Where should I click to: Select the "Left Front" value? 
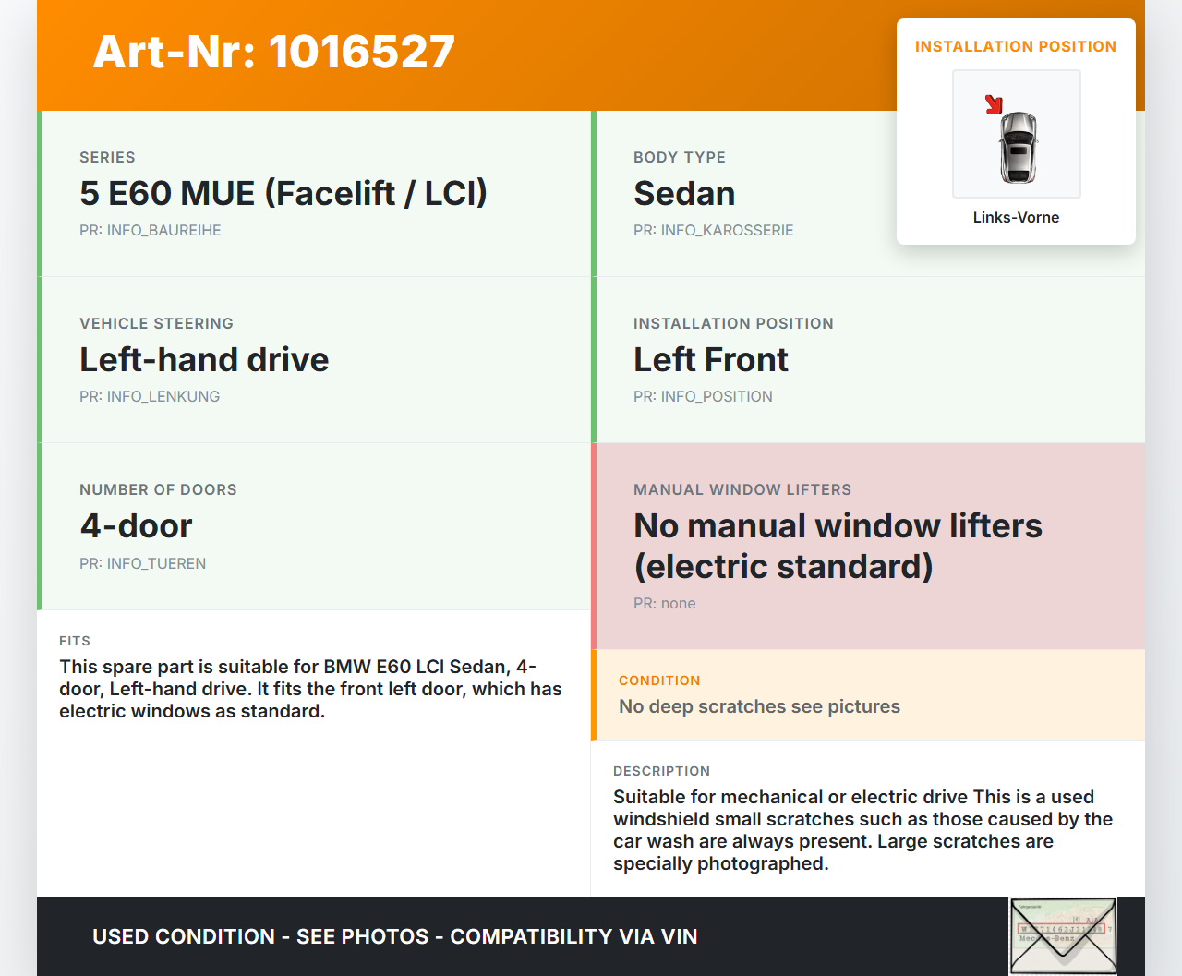711,359
